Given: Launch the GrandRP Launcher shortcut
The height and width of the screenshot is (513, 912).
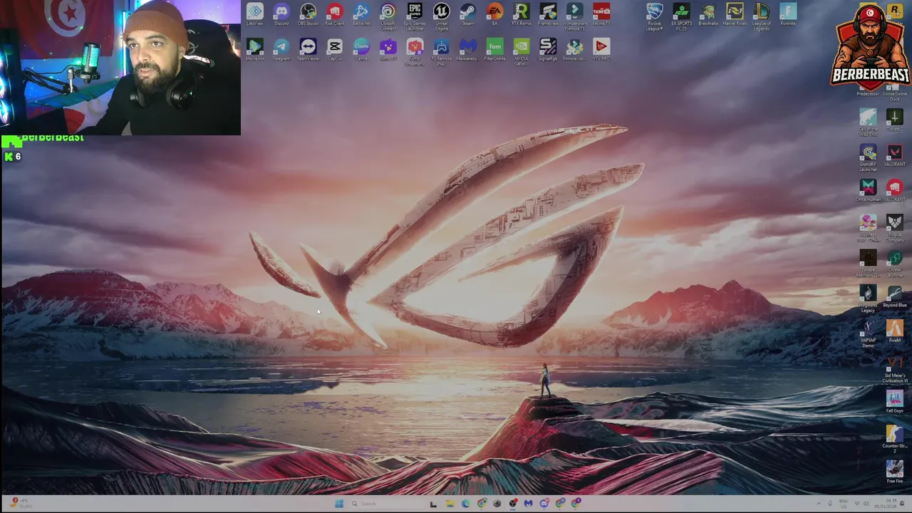Looking at the screenshot, I should point(868,157).
